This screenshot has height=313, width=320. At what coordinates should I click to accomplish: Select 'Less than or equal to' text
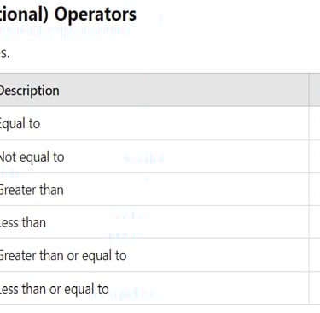coord(54,289)
